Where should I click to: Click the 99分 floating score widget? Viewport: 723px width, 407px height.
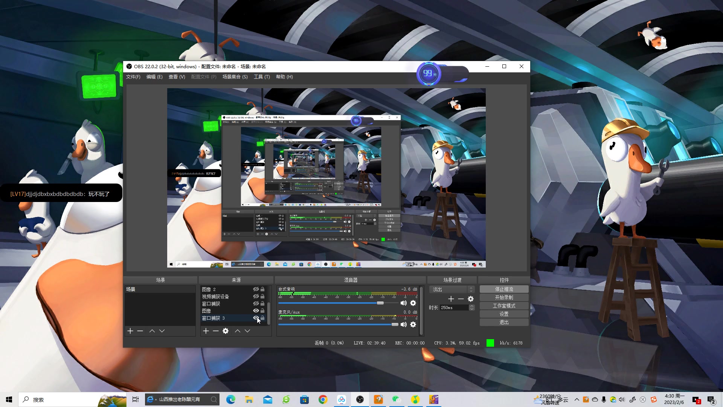(429, 73)
